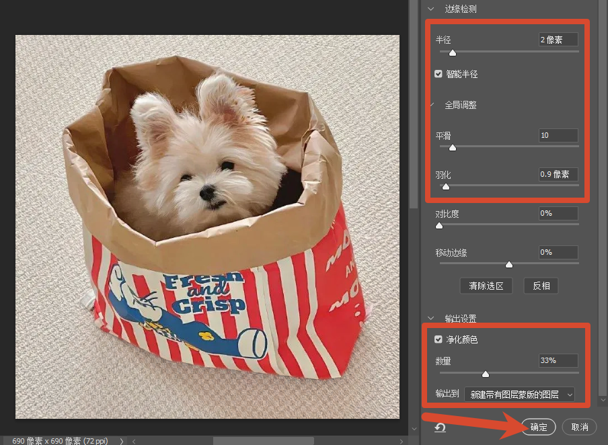This screenshot has width=608, height=445.
Task: Click the horizontal canvas scrollbar thumb
Action: 263,441
